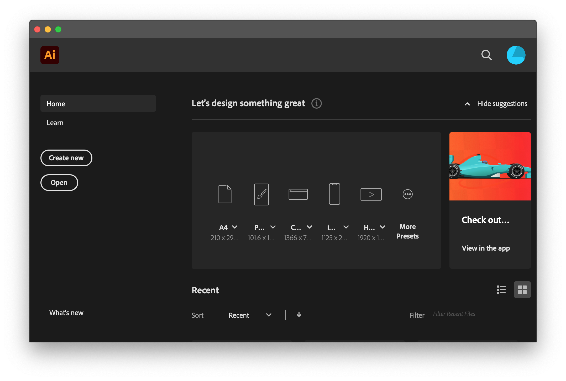The width and height of the screenshot is (566, 381).
Task: Go to the Learn section
Action: (55, 123)
